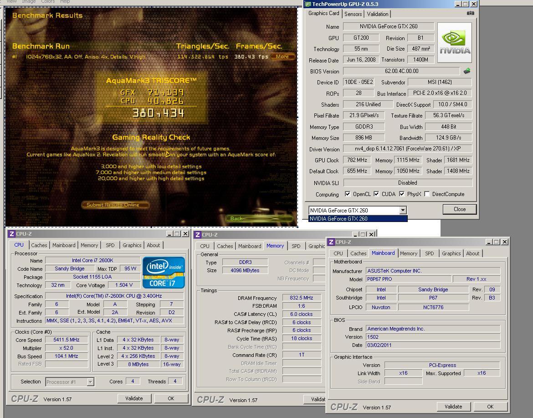Open the Validation tab in GPU-Z
This screenshot has width=533, height=418.
coord(377,14)
